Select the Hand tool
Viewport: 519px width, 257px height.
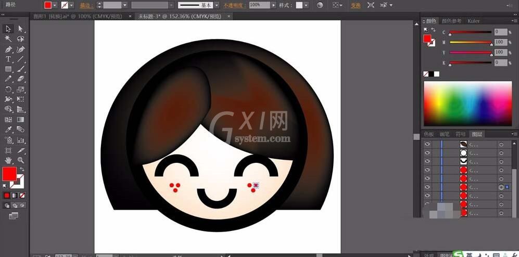coord(8,160)
